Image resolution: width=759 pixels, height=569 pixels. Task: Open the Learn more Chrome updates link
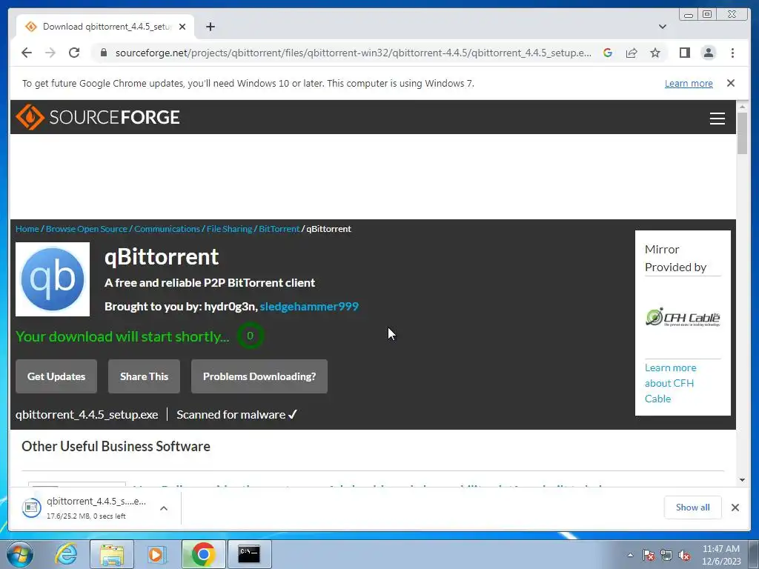pos(689,83)
